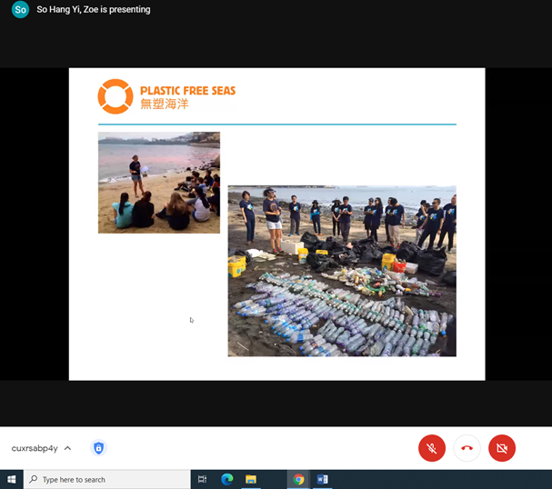The width and height of the screenshot is (552, 489).
Task: Click the Plastic Free Seas logo ring
Action: coord(115,96)
